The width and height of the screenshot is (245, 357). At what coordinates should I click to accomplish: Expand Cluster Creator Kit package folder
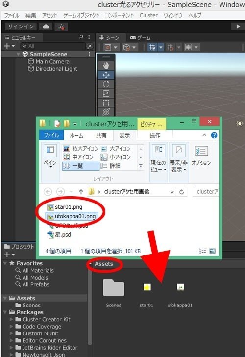(11, 319)
